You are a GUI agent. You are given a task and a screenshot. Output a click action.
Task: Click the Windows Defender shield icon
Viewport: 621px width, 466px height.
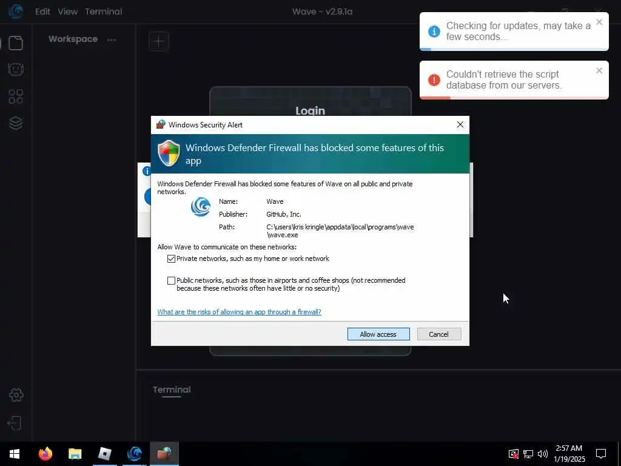[169, 153]
